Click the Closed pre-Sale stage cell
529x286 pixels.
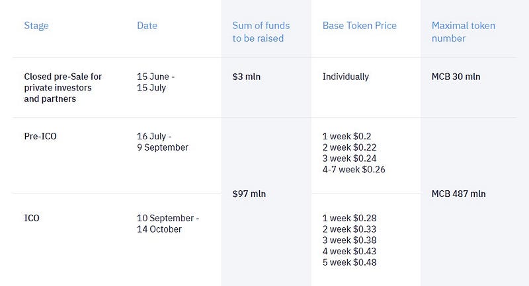click(x=63, y=88)
